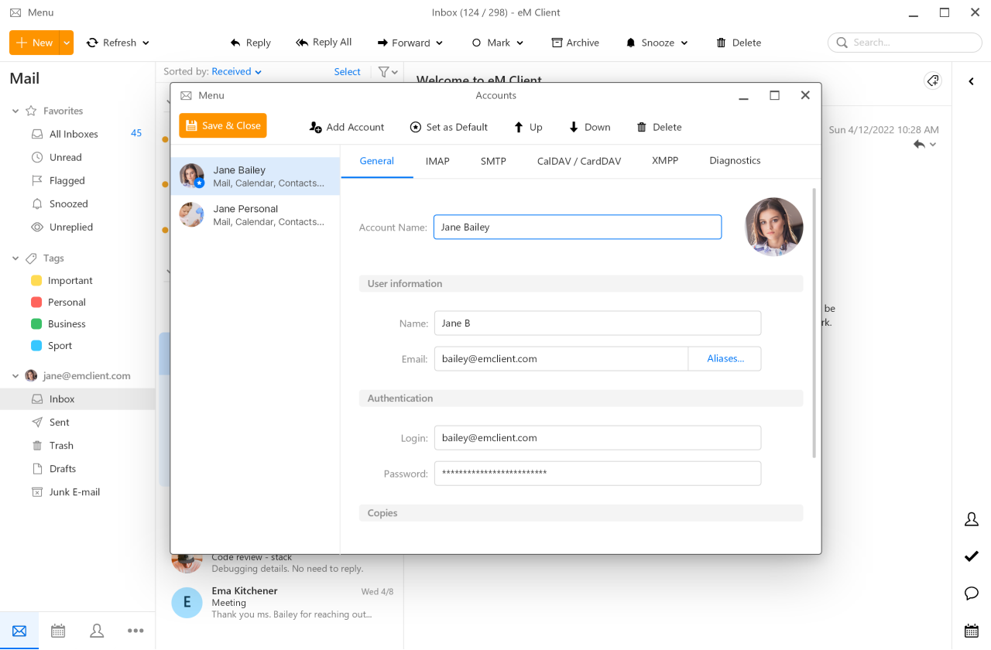The width and height of the screenshot is (991, 650).
Task: Switch to the IMAP tab
Action: (x=437, y=160)
